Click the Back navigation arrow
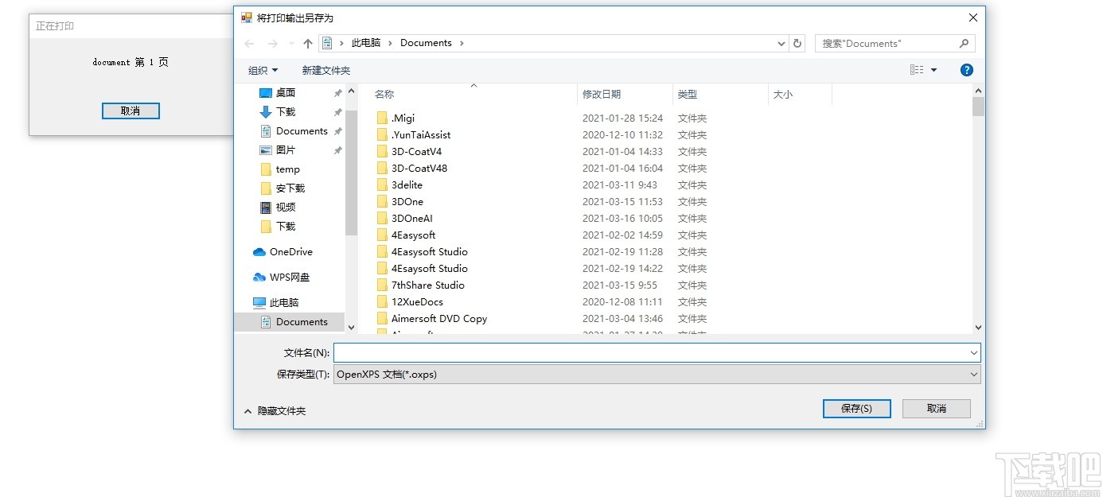 coord(249,44)
